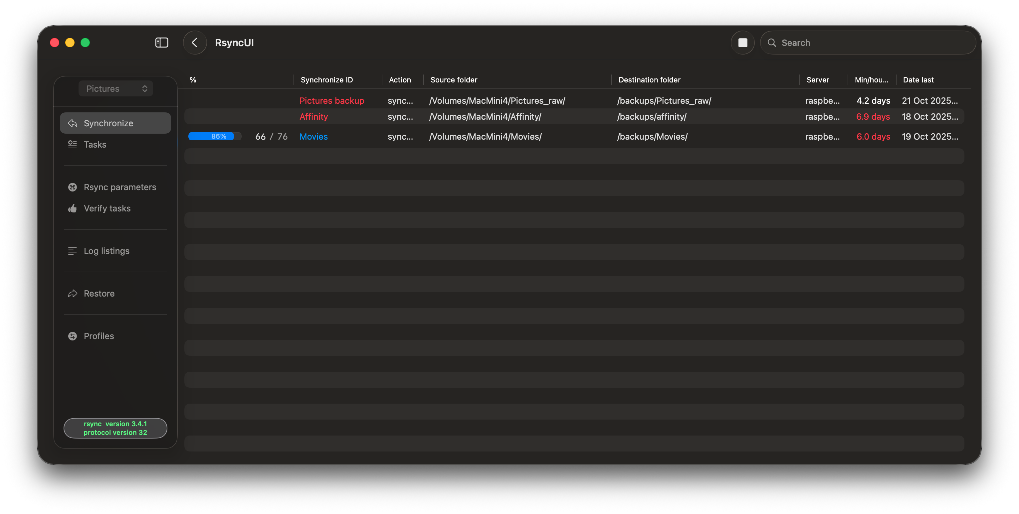This screenshot has height=514, width=1019.
Task: Select the Movies synchronize task
Action: tap(313, 137)
